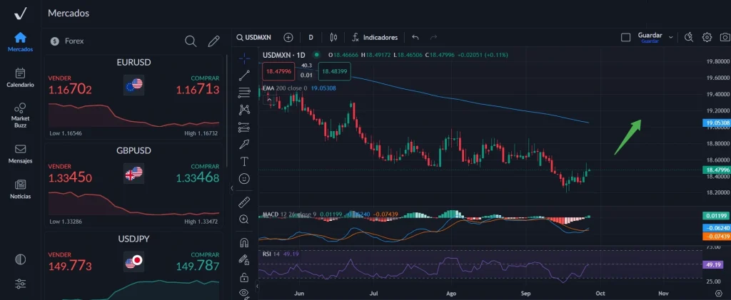Click the edit pencil in watchlist header

coord(213,41)
